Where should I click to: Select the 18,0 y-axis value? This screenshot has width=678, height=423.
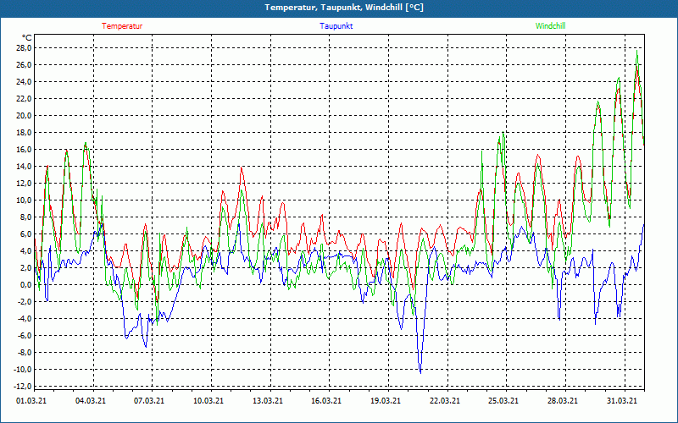coord(24,133)
